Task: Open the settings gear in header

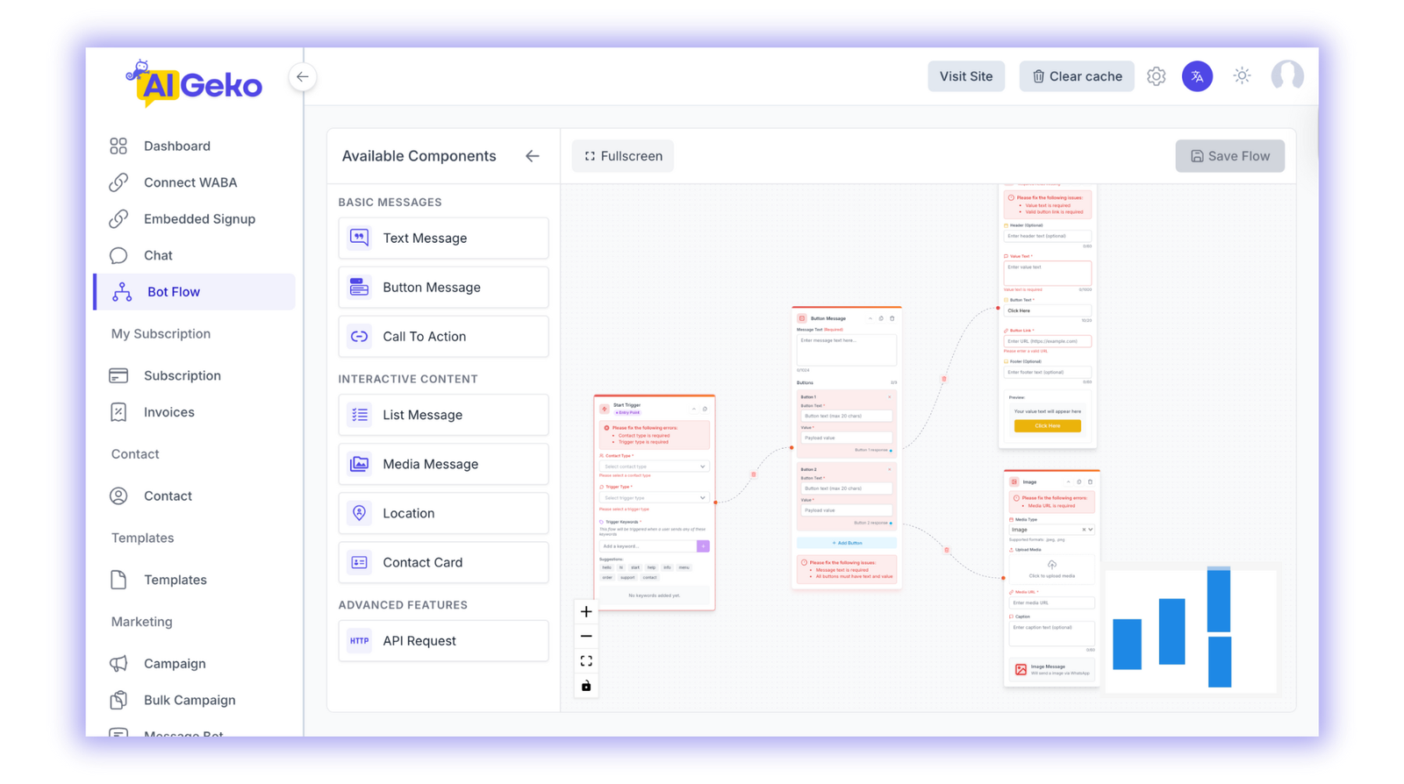Action: [x=1156, y=76]
